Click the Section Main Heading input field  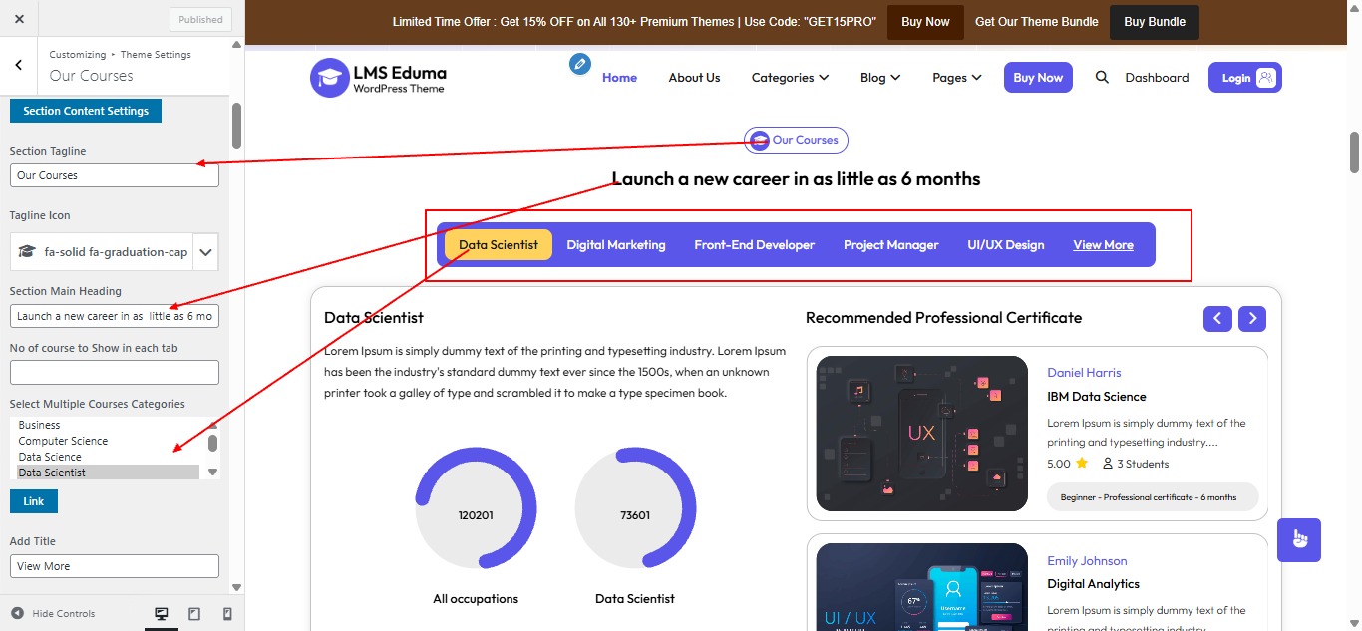[x=114, y=316]
